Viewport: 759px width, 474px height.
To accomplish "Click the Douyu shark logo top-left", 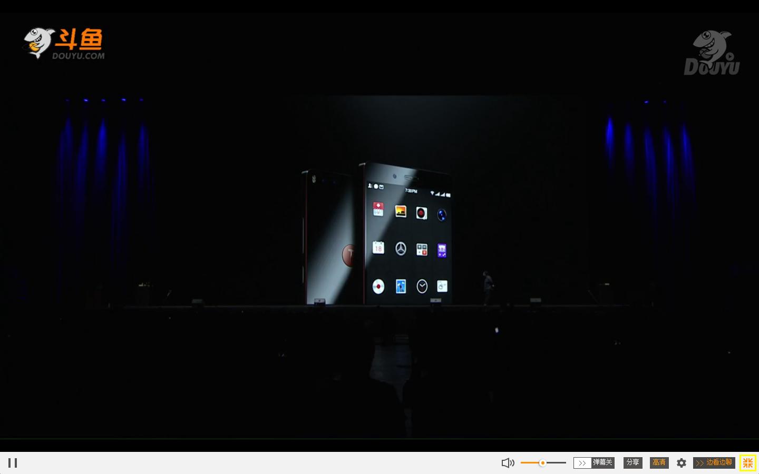I will [x=37, y=42].
